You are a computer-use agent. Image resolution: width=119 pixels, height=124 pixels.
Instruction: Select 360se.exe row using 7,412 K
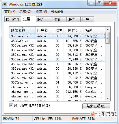point(57,78)
